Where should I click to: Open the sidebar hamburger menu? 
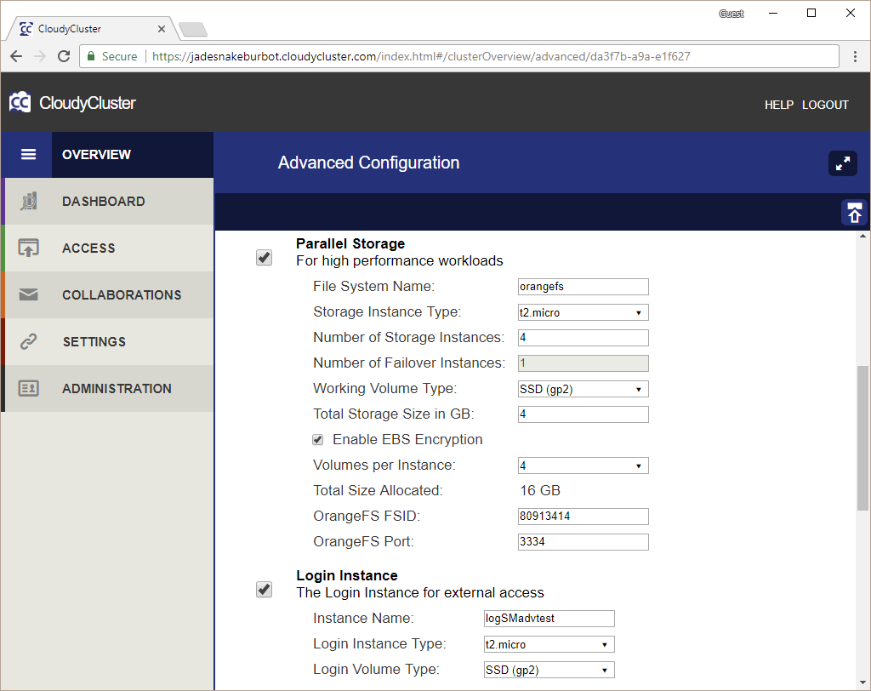tap(26, 155)
